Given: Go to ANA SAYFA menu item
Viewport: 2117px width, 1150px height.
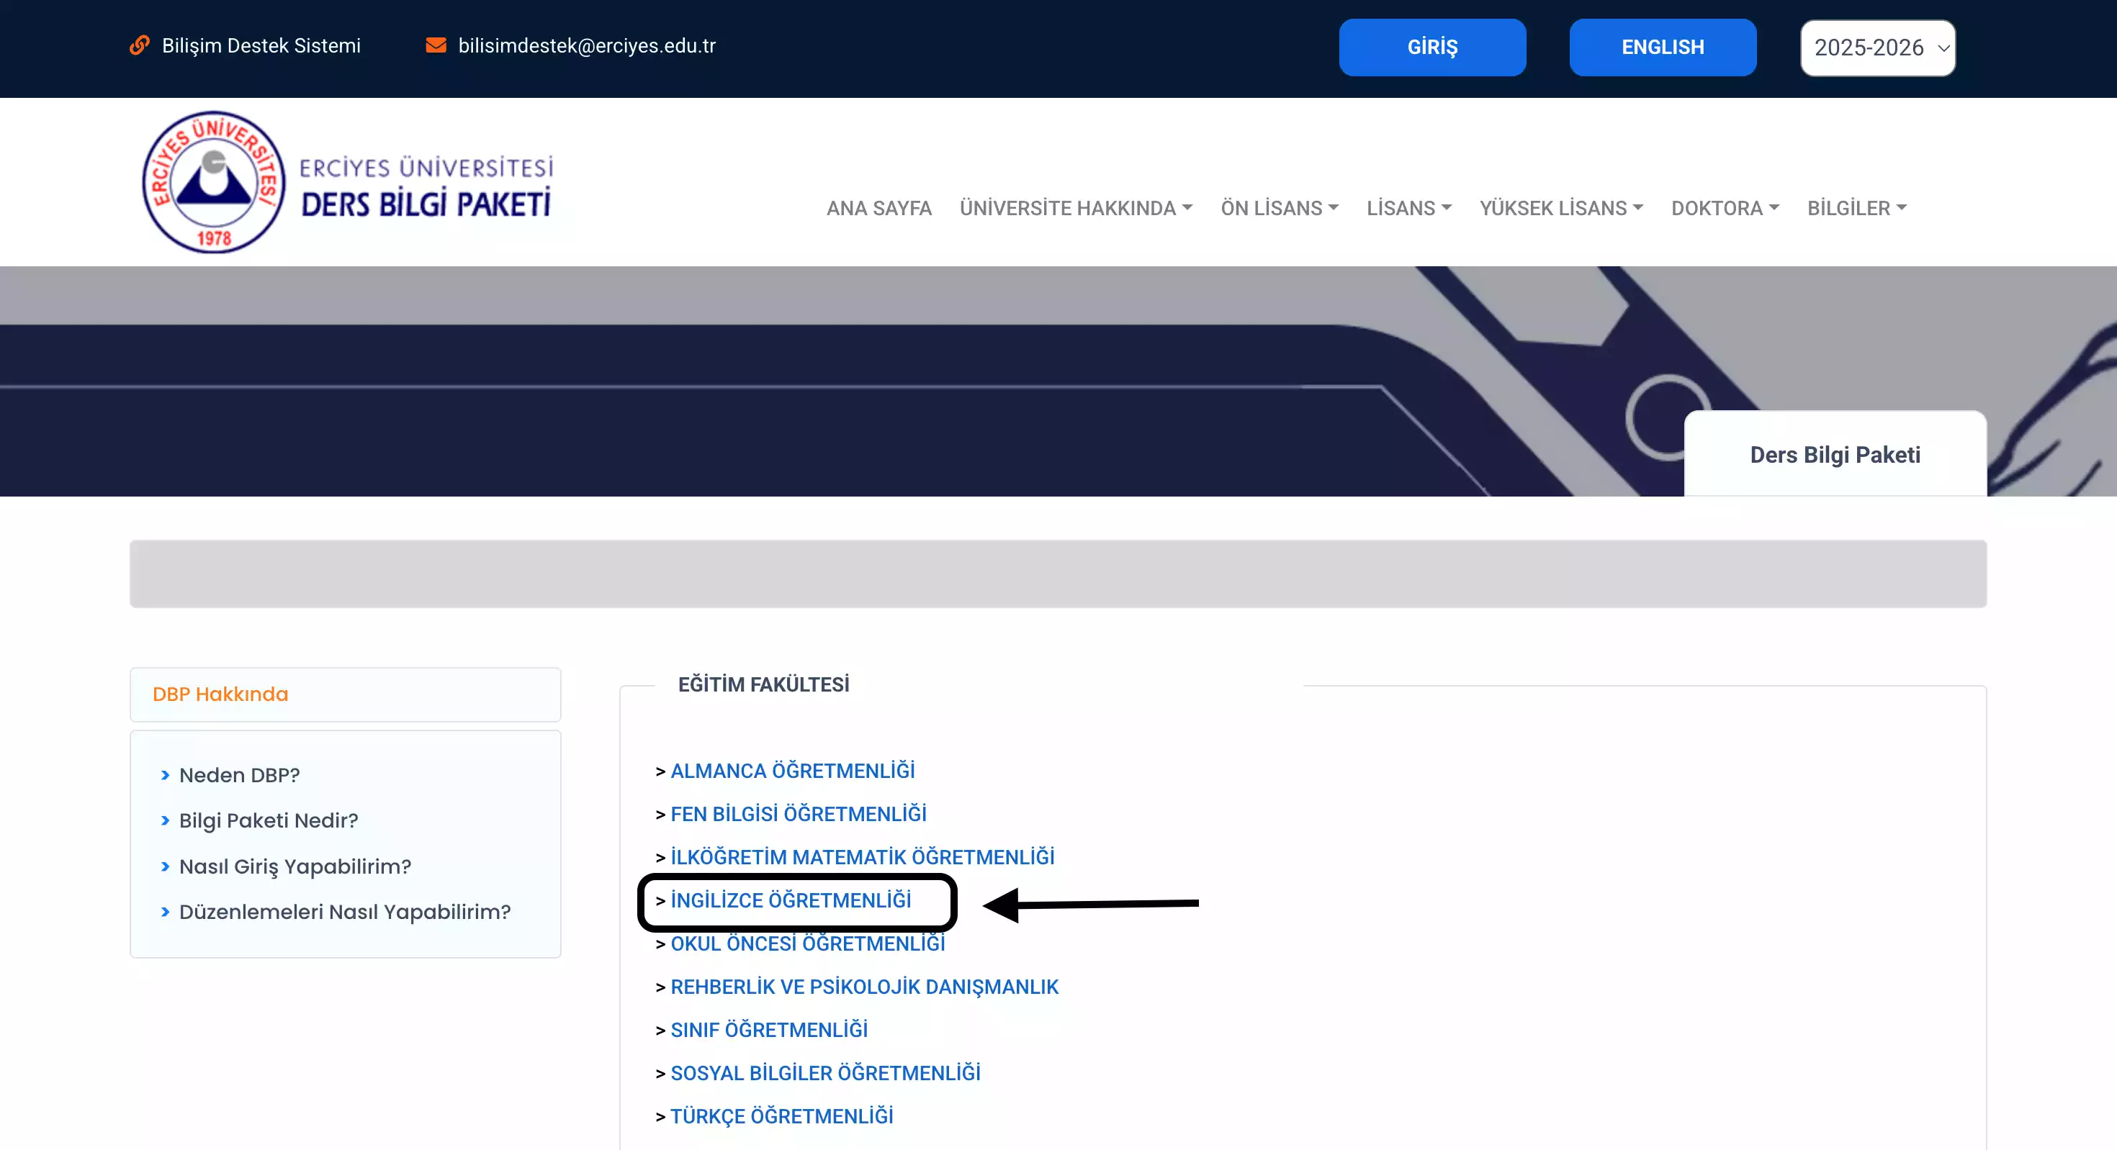Looking at the screenshot, I should (878, 209).
